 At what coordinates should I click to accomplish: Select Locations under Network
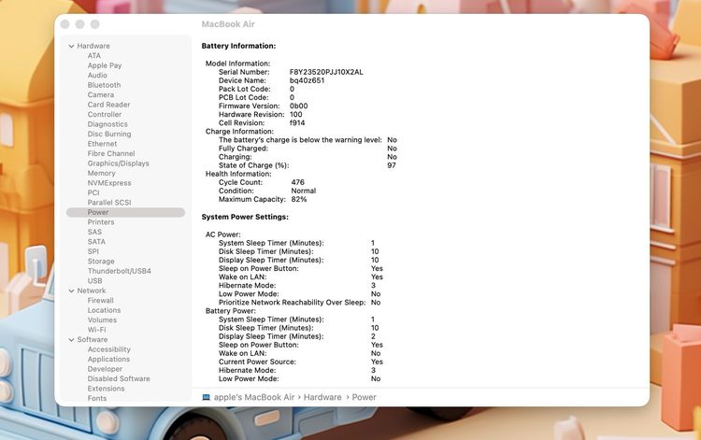coord(104,311)
